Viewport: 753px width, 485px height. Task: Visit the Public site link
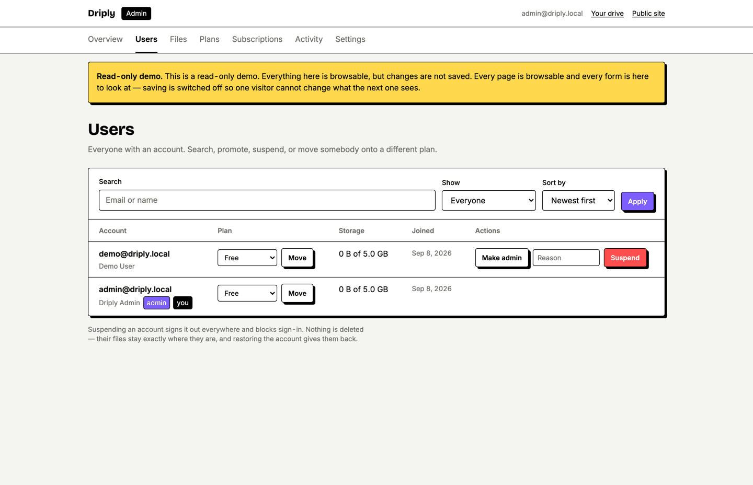pyautogui.click(x=648, y=14)
